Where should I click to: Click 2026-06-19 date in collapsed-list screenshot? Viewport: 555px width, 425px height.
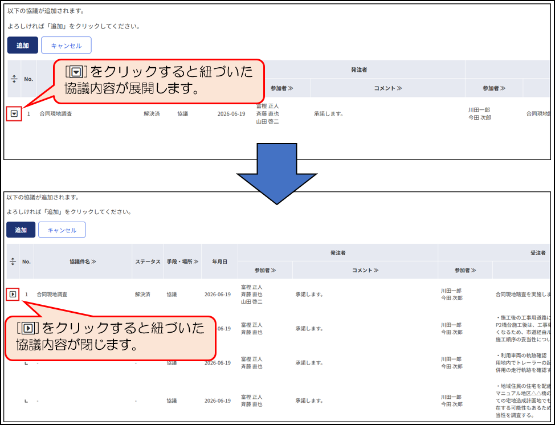pos(231,114)
